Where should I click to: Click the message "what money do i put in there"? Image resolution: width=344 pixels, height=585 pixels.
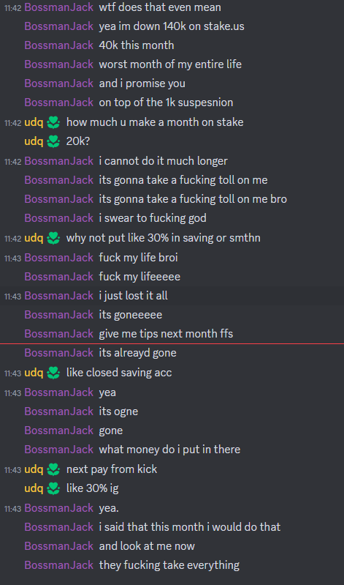tap(169, 450)
